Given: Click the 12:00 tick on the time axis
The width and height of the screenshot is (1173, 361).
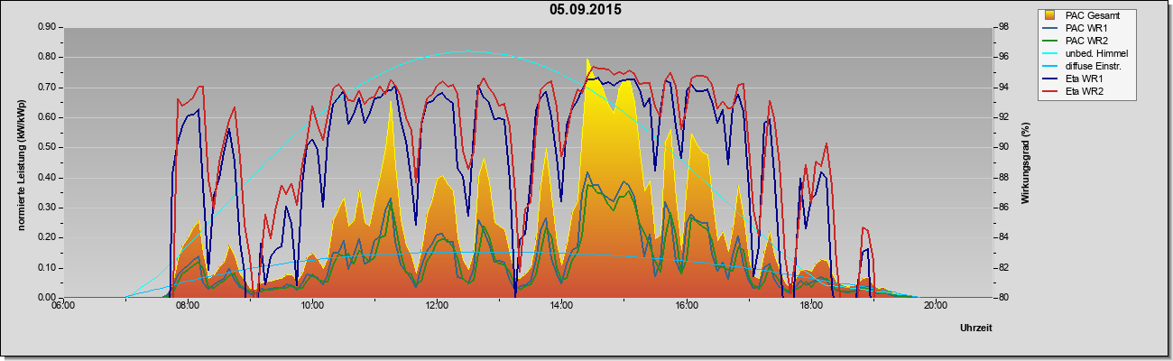Looking at the screenshot, I should click(x=436, y=306).
